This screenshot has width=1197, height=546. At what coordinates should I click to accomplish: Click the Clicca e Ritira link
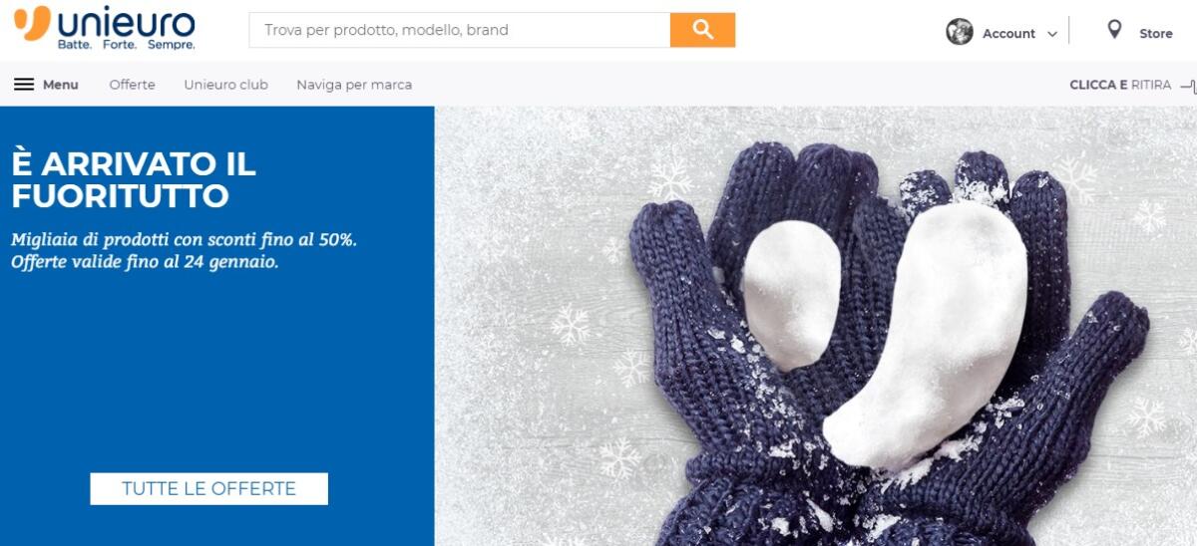point(1120,85)
